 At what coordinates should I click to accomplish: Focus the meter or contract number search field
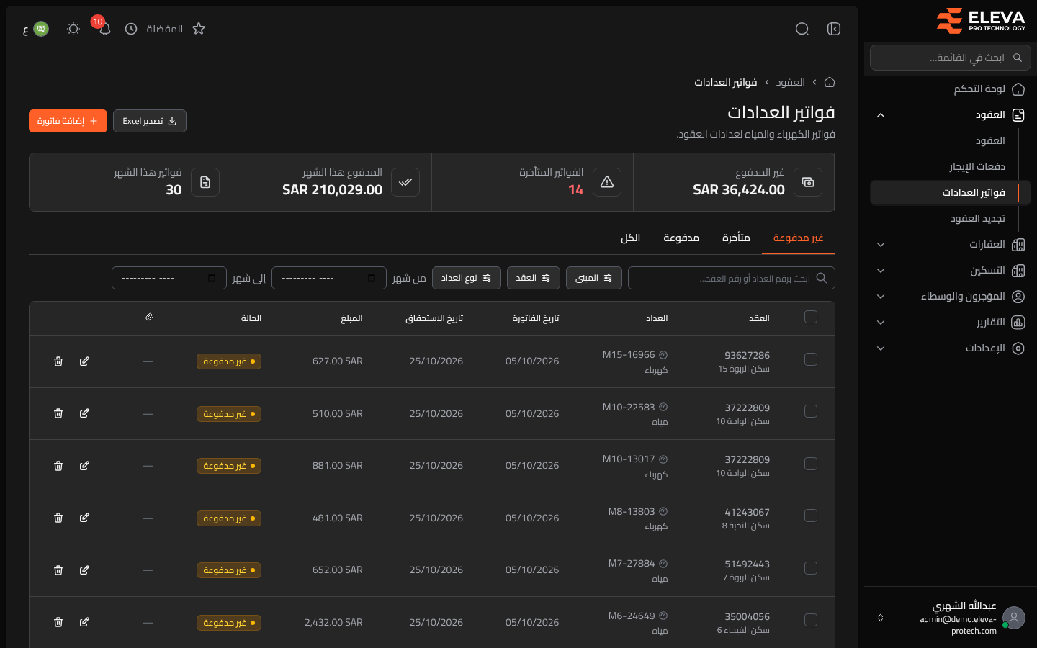(732, 278)
